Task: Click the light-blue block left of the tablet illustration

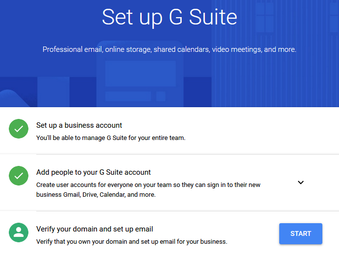Action: (53, 92)
